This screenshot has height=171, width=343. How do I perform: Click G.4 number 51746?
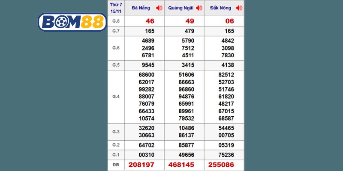click(226, 89)
